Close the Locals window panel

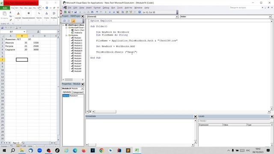point(272,116)
